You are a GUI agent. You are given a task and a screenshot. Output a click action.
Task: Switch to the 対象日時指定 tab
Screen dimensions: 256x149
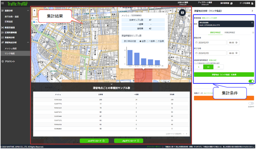pyautogui.click(x=230, y=32)
